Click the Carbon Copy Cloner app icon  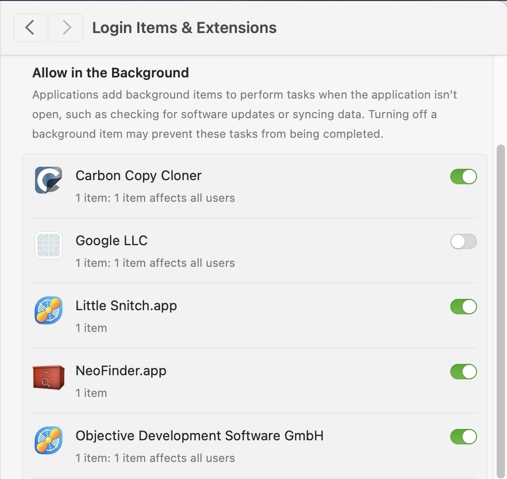pos(48,180)
